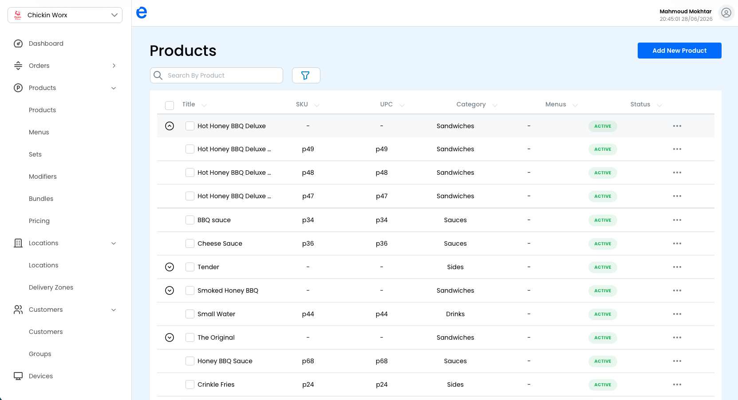This screenshot has width=738, height=400.
Task: Click the Customers people icon
Action: click(18, 310)
